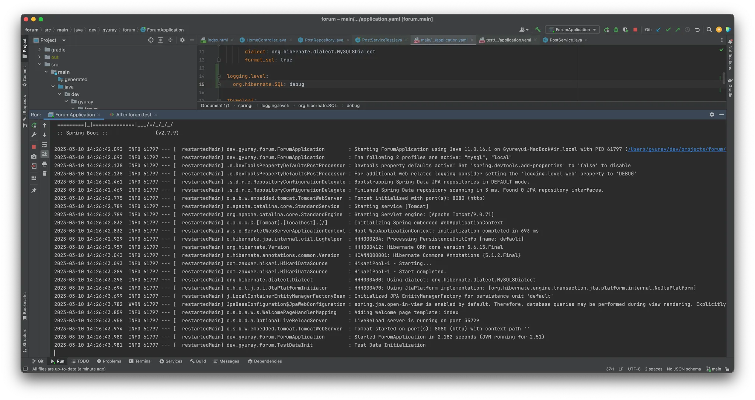The image size is (755, 400).
Task: Click the Print console output icon
Action: (x=45, y=164)
